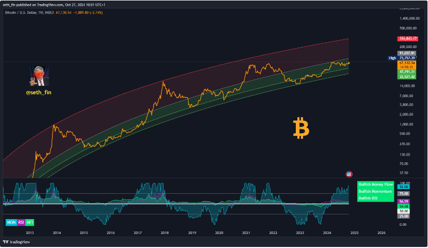The width and height of the screenshot is (428, 248).
Task: Click the 1,400,000.00 price scale value
Action: (410, 18)
